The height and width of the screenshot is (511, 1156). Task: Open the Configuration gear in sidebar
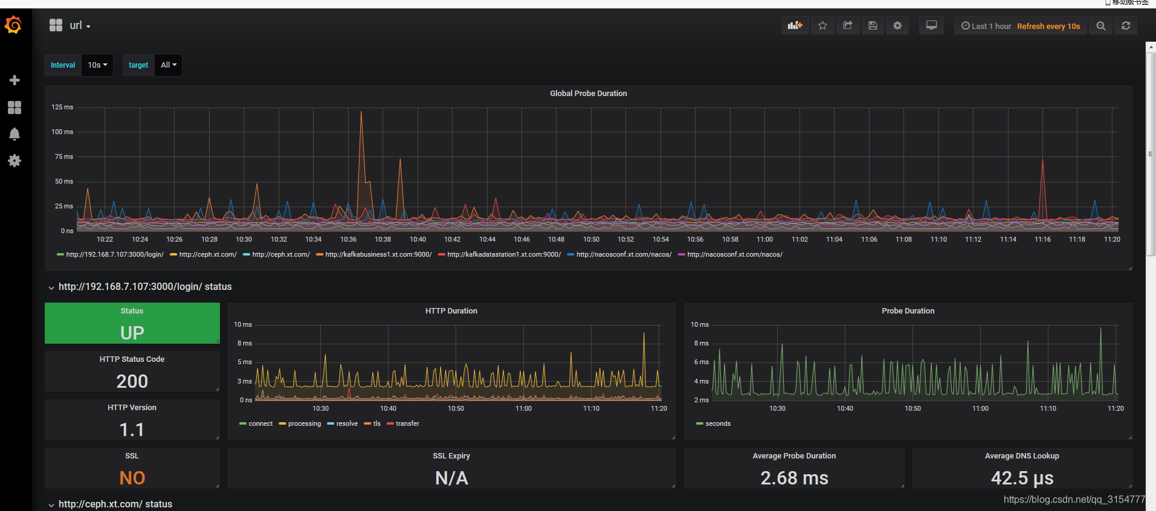point(15,161)
